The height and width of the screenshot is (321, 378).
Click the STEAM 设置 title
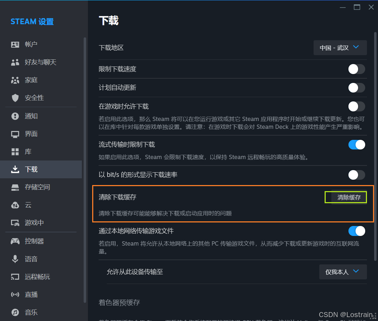(x=32, y=22)
